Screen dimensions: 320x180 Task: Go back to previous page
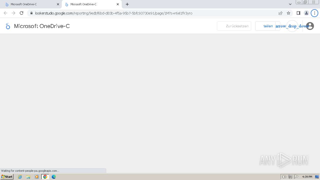(x=5, y=13)
